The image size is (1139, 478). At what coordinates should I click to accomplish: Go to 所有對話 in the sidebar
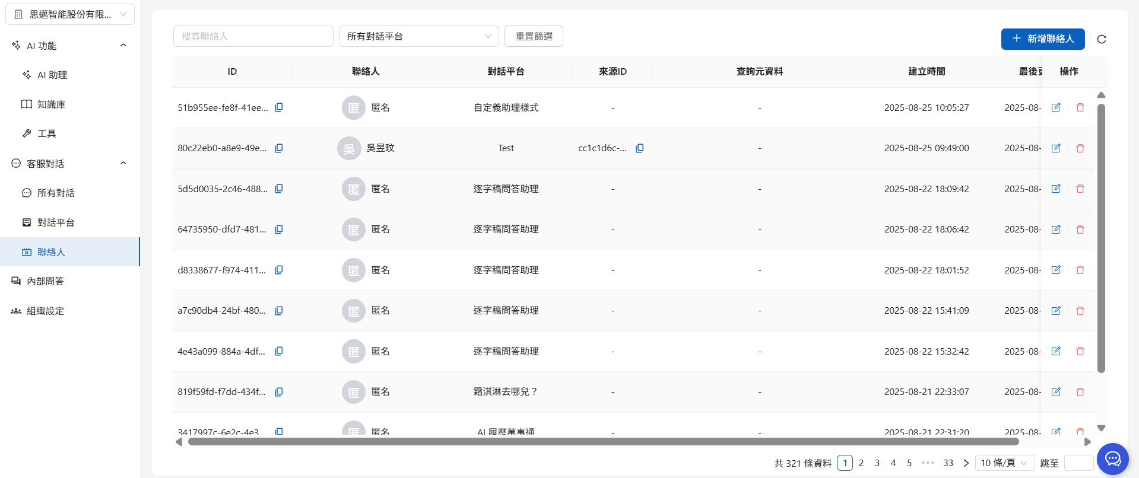pos(56,193)
